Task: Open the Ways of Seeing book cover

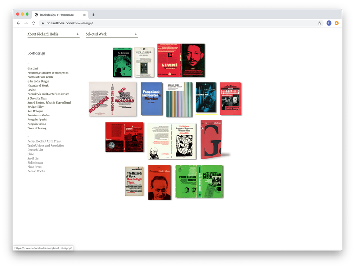Action: [144, 62]
